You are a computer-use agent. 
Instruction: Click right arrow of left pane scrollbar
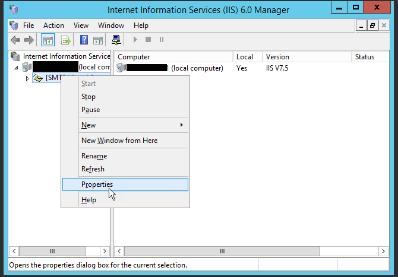(x=105, y=251)
